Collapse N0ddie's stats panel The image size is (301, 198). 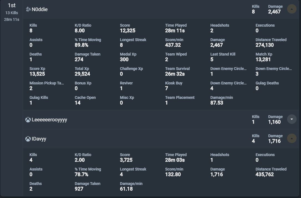click(x=292, y=9)
